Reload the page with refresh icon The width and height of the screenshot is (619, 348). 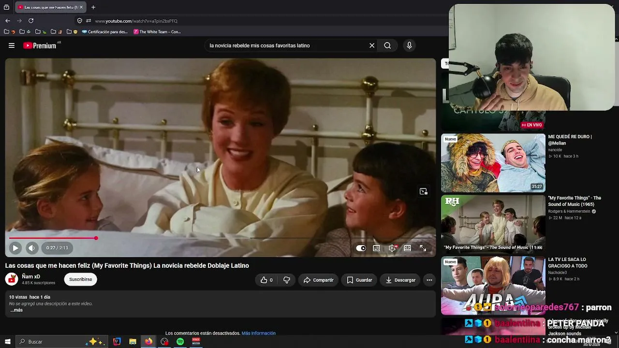pos(31,21)
